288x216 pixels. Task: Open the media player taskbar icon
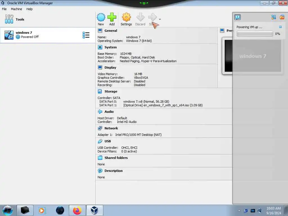click(x=42, y=210)
